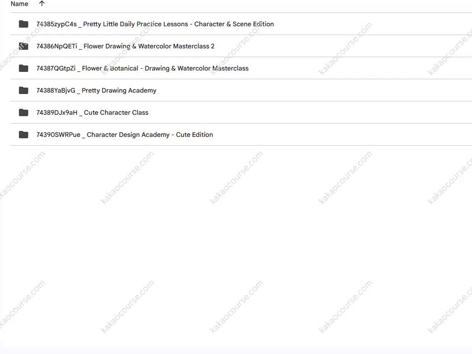Open '74388YaBjvG _ Pretty Drawing Academy' folder name
The image size is (472, 354).
click(96, 90)
